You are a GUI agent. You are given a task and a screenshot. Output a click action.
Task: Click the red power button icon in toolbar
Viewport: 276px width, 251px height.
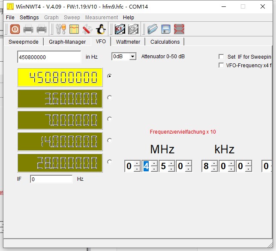click(15, 29)
